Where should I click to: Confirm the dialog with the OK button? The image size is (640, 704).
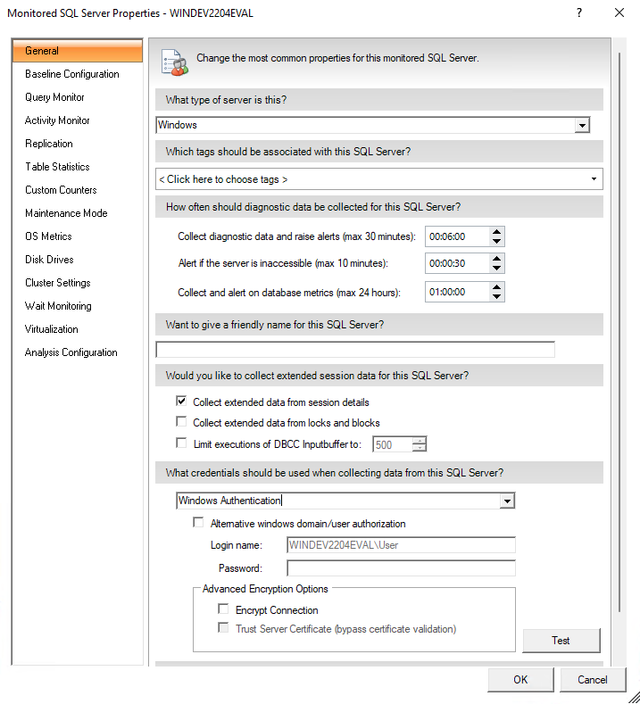pos(520,680)
